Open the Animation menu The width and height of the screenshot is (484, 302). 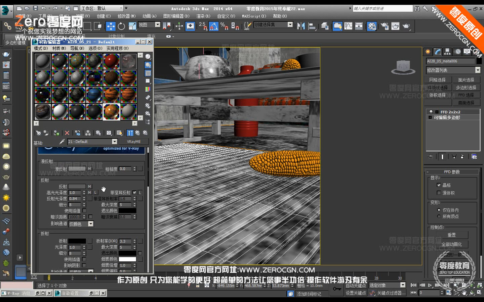pyautogui.click(x=149, y=16)
